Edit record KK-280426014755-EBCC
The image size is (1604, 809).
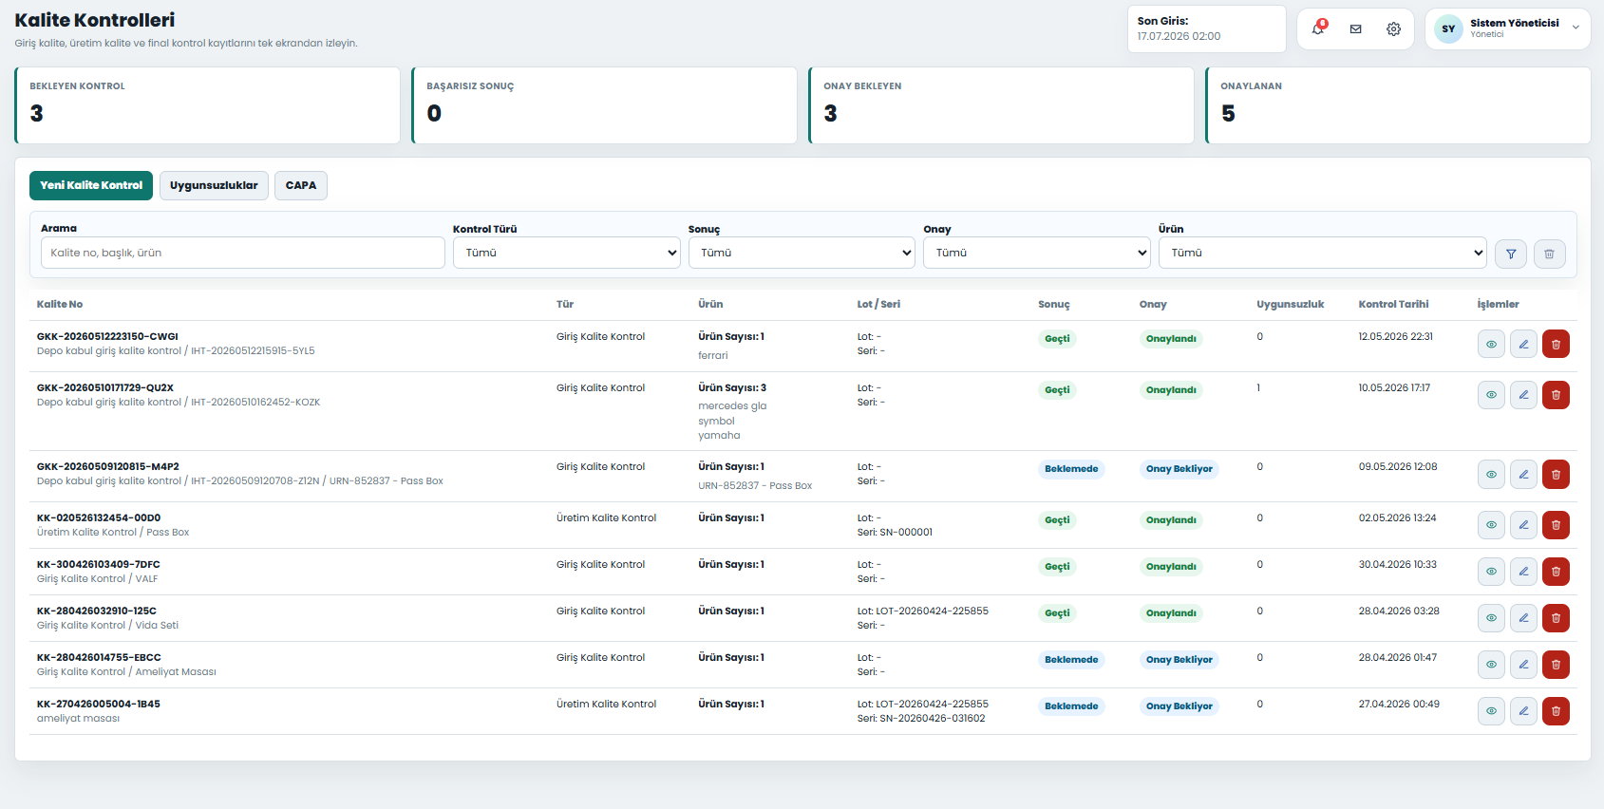coord(1523,665)
